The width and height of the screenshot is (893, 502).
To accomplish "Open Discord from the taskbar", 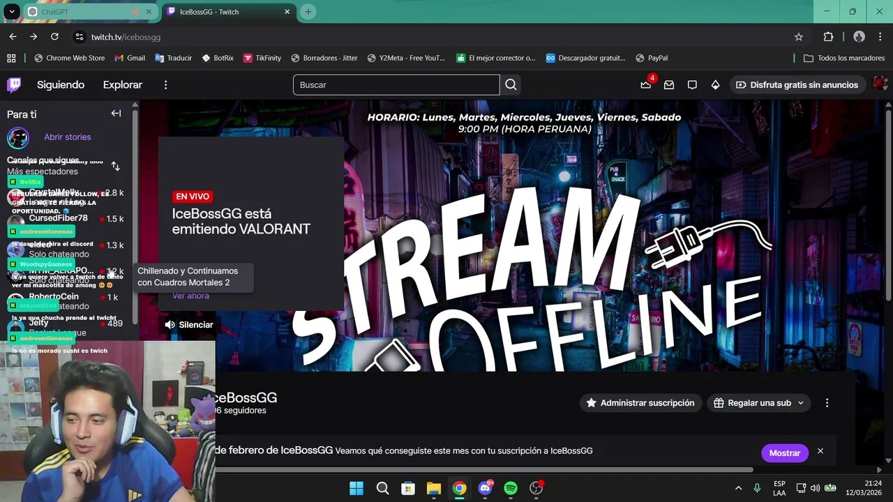I will pyautogui.click(x=486, y=488).
